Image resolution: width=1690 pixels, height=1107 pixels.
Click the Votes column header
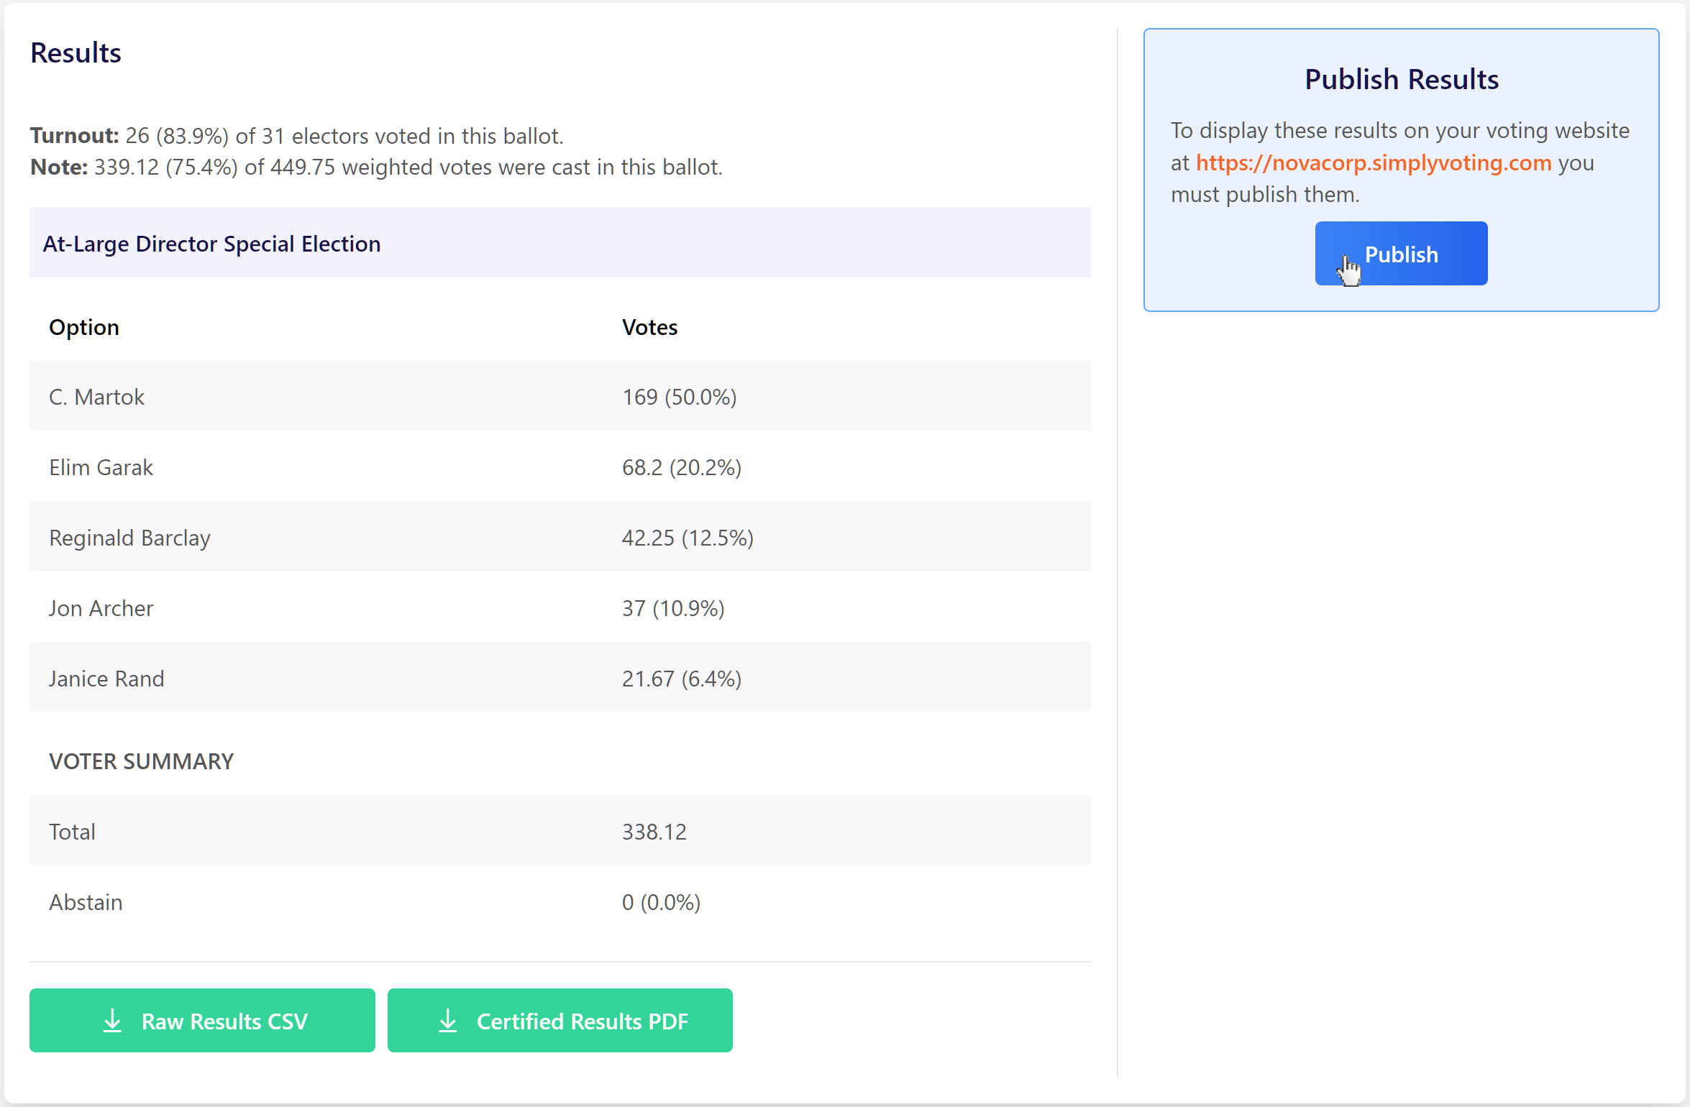coord(649,327)
